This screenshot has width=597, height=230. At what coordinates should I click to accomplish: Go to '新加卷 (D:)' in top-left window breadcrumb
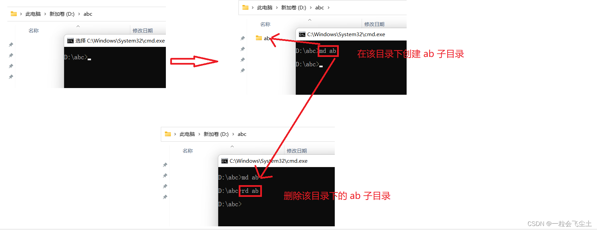point(62,14)
